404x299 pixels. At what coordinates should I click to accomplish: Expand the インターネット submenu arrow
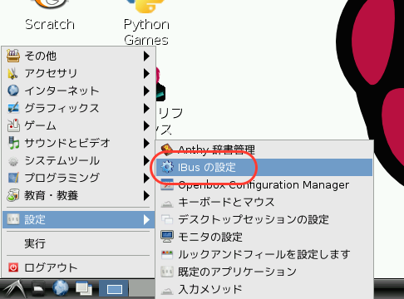tap(146, 91)
